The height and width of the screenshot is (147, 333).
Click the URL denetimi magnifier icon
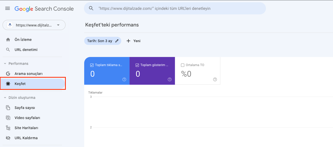click(x=8, y=50)
